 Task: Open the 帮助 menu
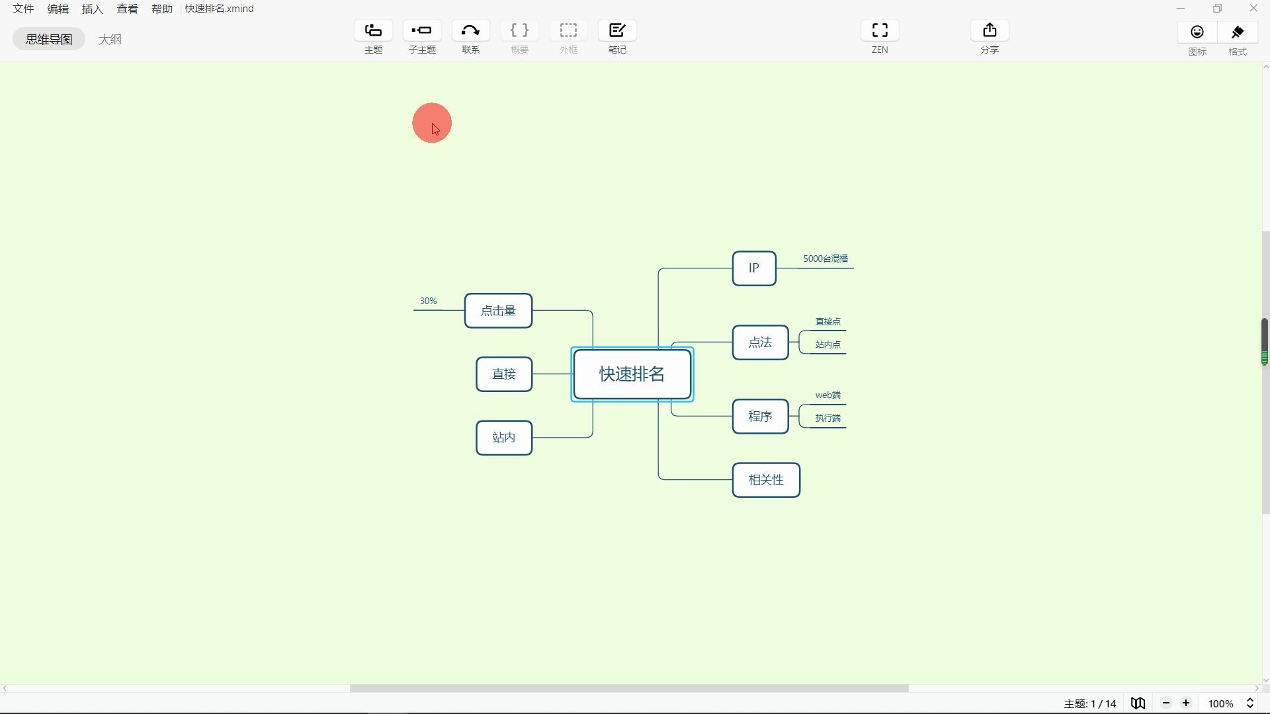pos(162,9)
